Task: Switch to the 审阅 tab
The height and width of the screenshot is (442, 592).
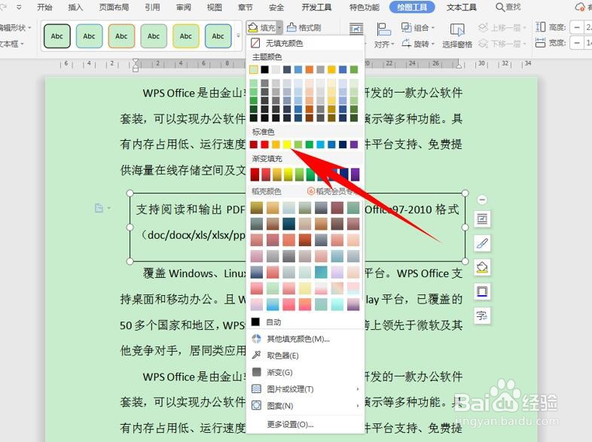Action: [x=184, y=7]
